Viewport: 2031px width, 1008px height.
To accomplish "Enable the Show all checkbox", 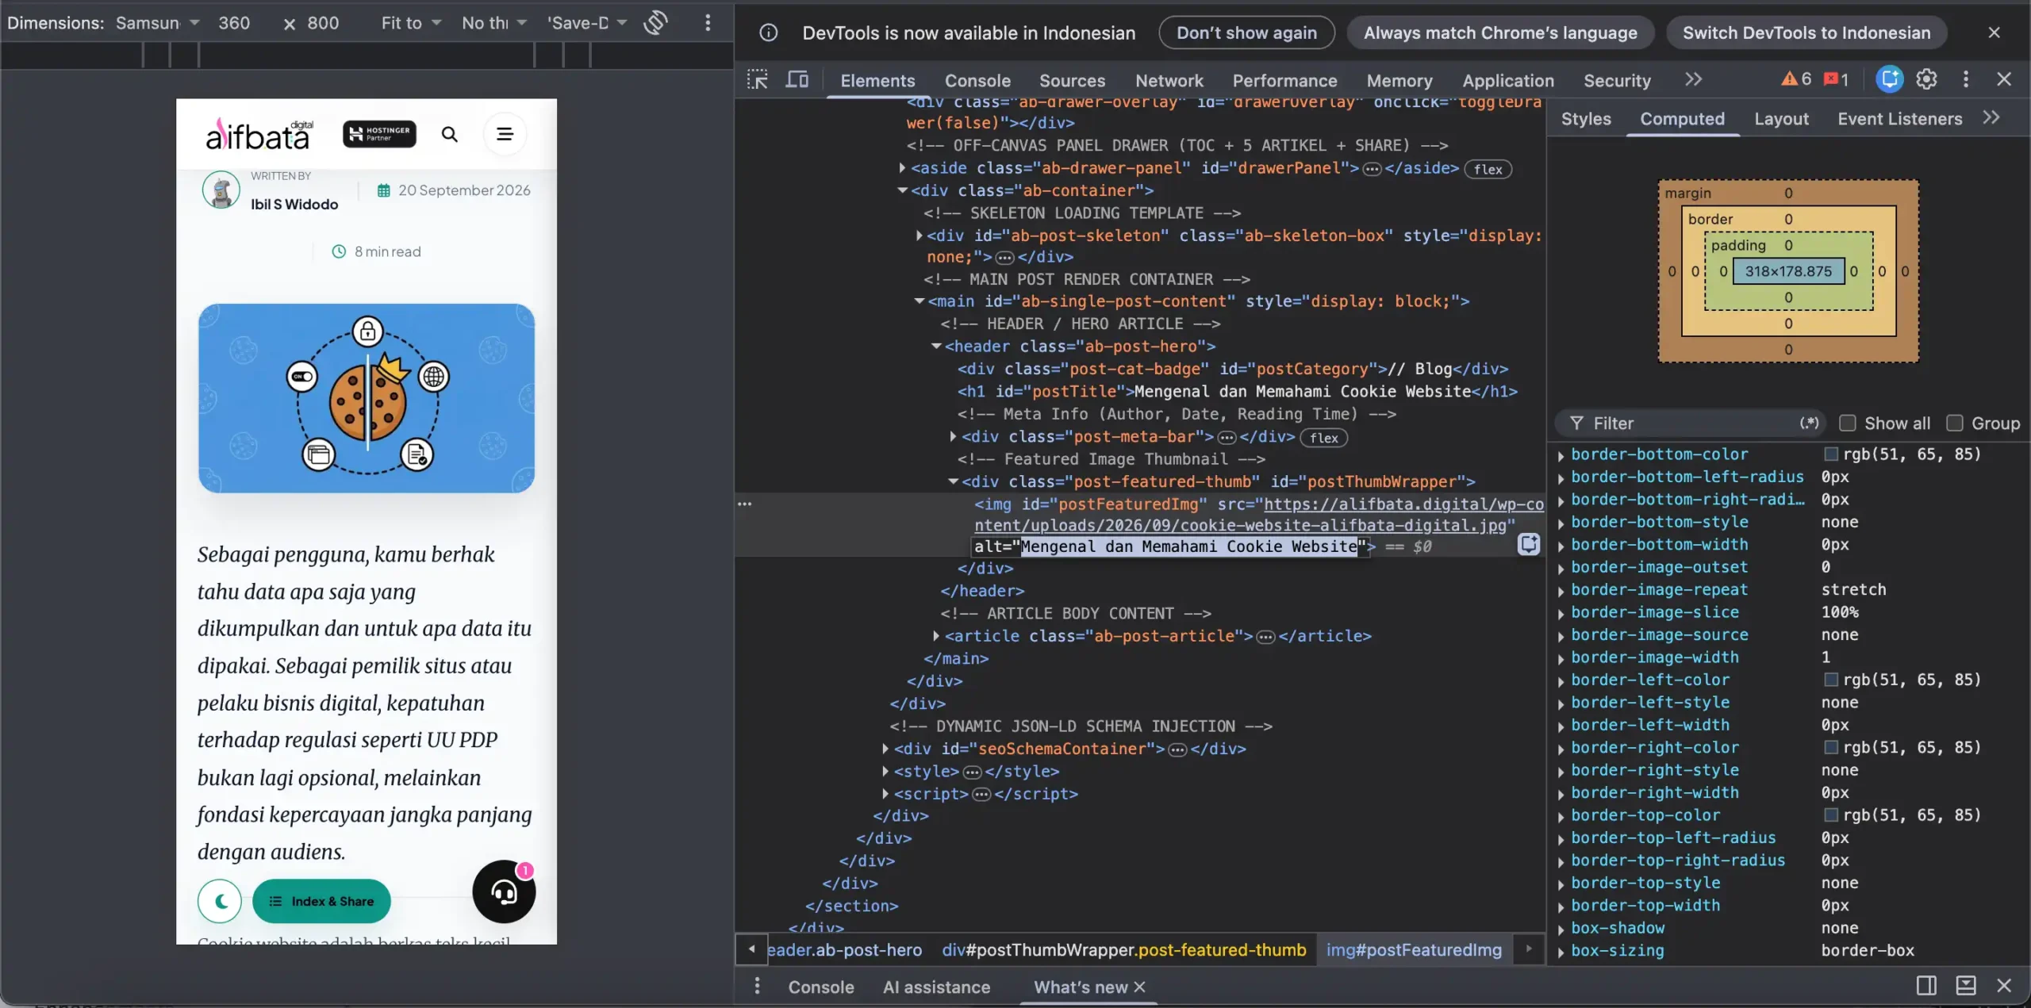I will coord(1848,424).
